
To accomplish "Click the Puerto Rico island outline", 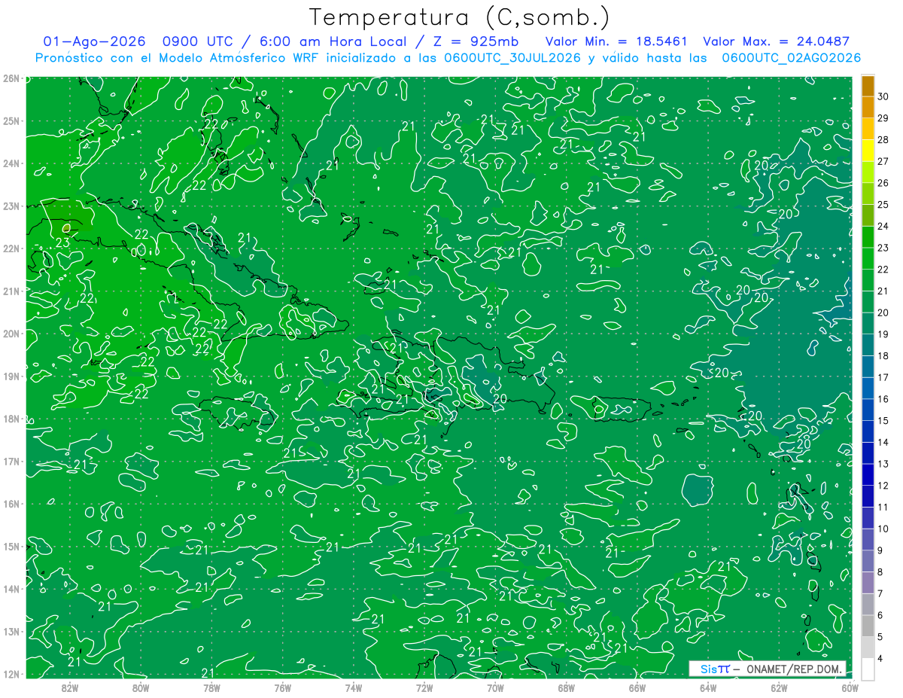I will coord(621,410).
